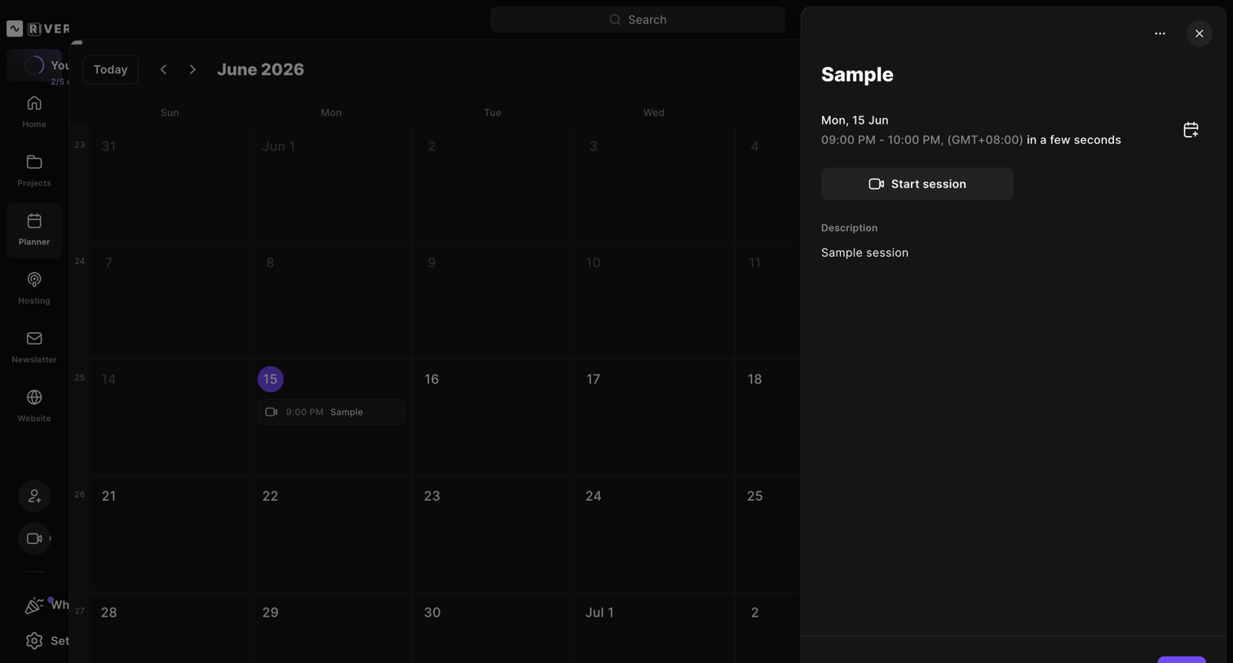Click the Today button
This screenshot has height=663, width=1233.
point(111,69)
